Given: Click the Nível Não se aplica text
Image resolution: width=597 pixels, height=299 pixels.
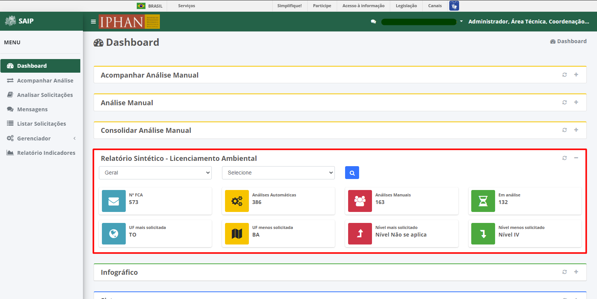Looking at the screenshot, I should [x=401, y=235].
